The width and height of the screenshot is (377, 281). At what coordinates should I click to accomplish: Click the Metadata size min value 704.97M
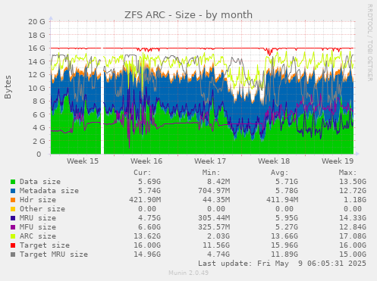[214, 191]
